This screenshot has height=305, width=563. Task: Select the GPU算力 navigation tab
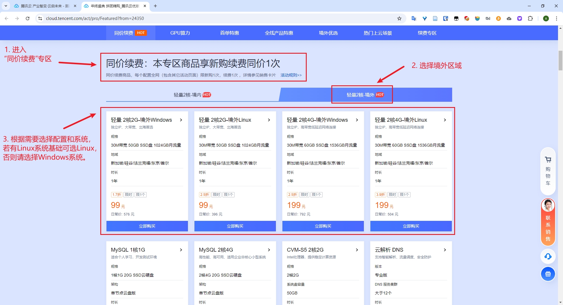click(180, 33)
